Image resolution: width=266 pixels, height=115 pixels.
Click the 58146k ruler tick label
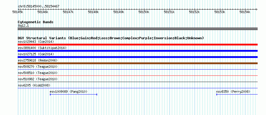point(43,12)
